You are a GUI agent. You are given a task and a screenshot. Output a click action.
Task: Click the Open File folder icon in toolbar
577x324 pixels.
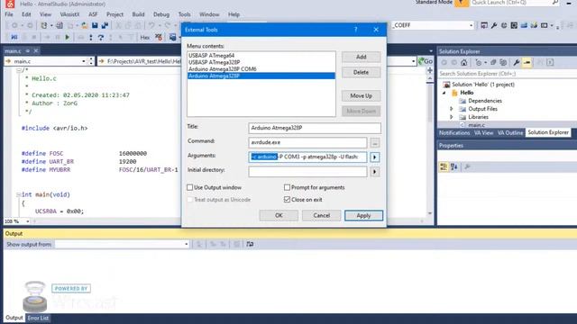pyautogui.click(x=84, y=25)
